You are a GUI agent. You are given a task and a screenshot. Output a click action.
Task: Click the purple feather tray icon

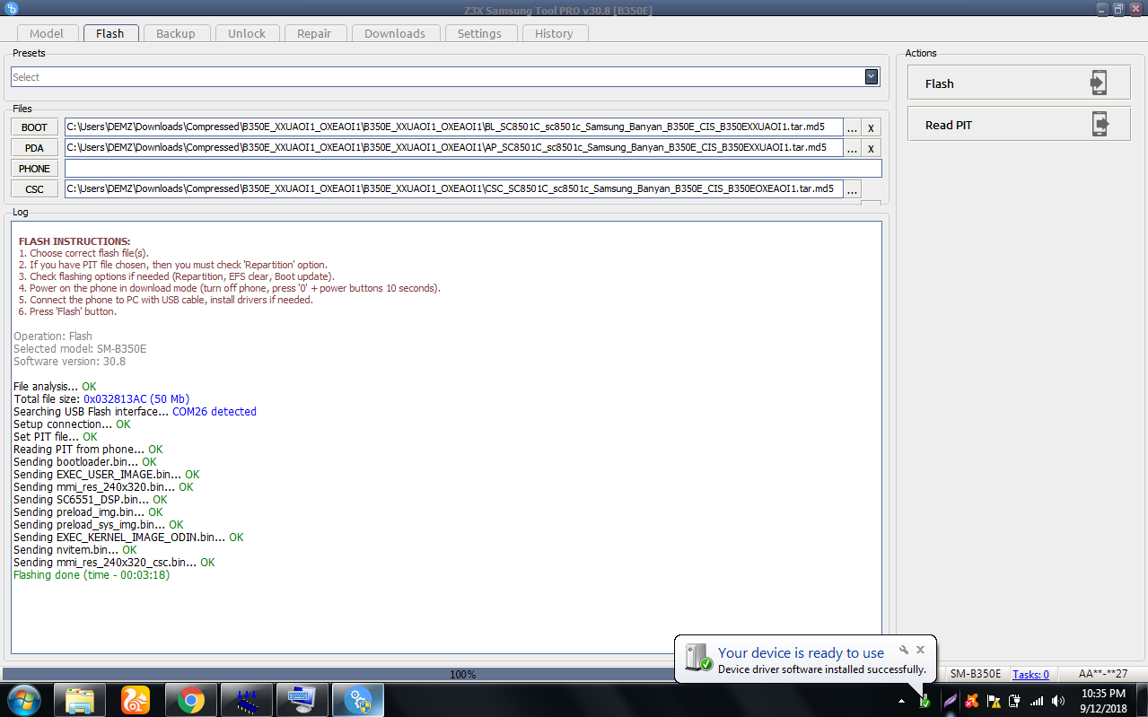(949, 701)
